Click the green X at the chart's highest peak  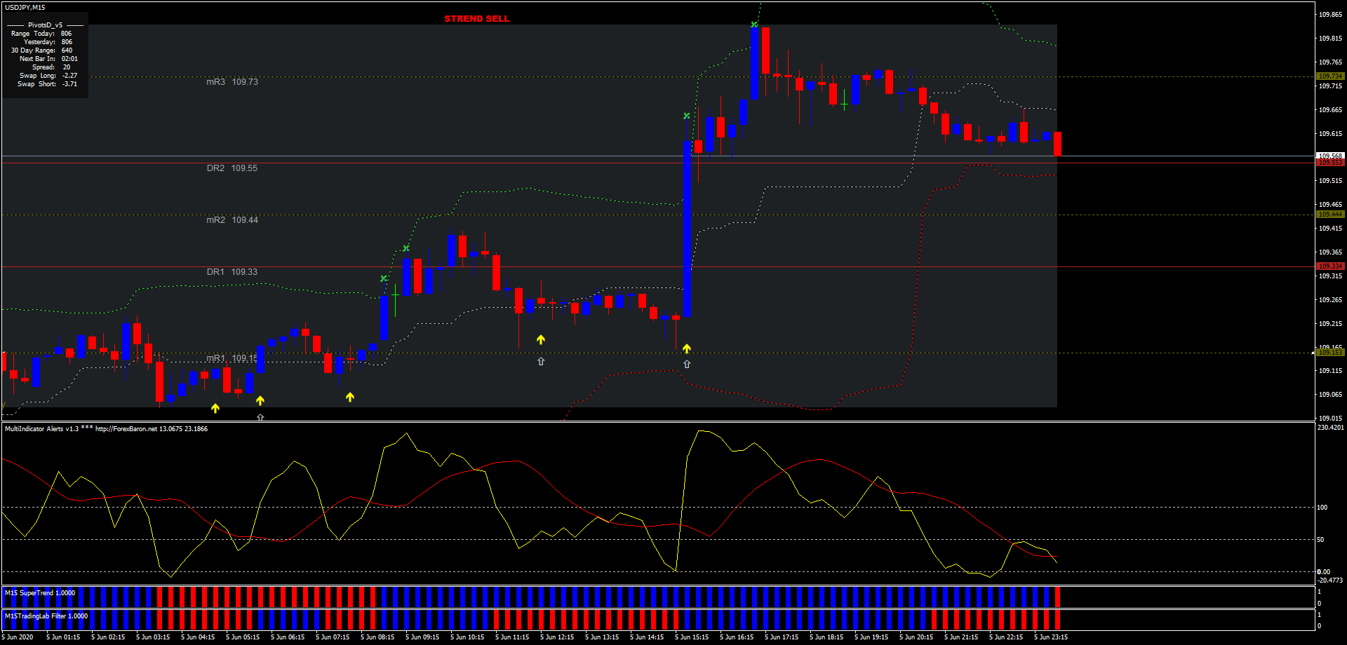click(x=755, y=25)
